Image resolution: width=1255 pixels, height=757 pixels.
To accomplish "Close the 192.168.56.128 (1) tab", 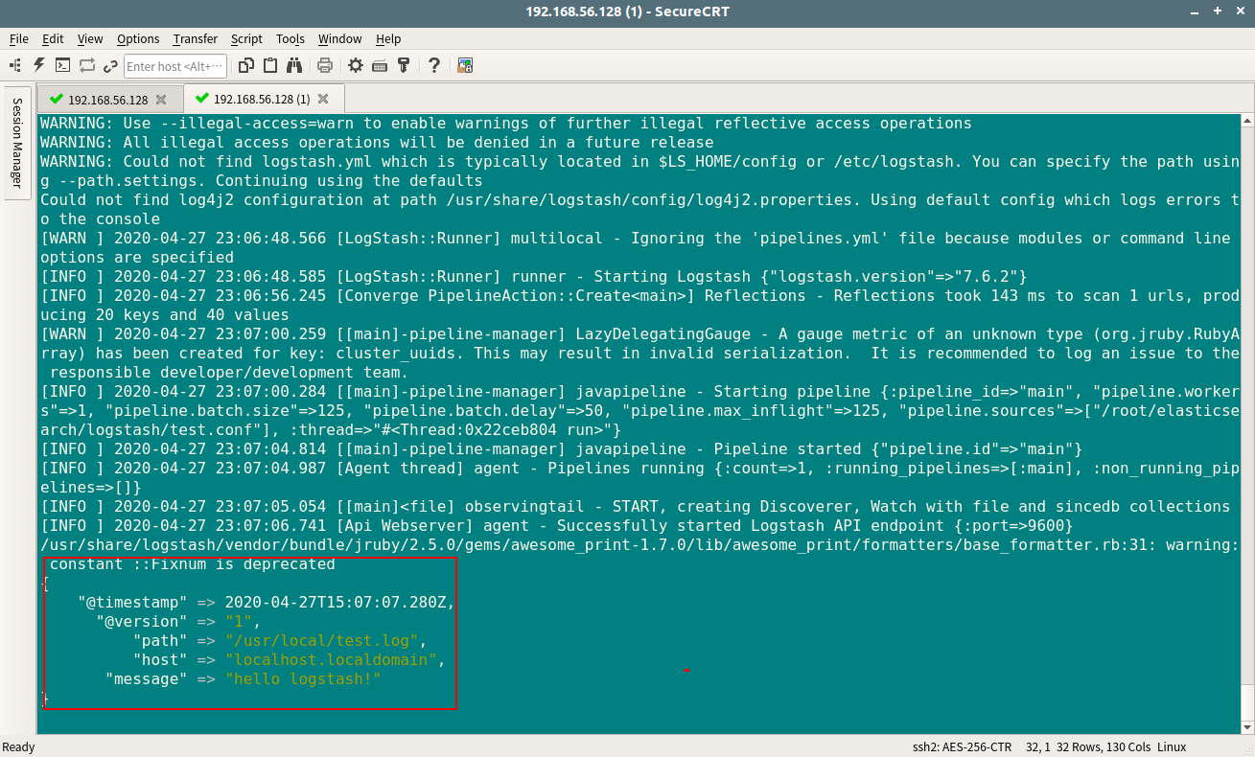I will point(324,98).
